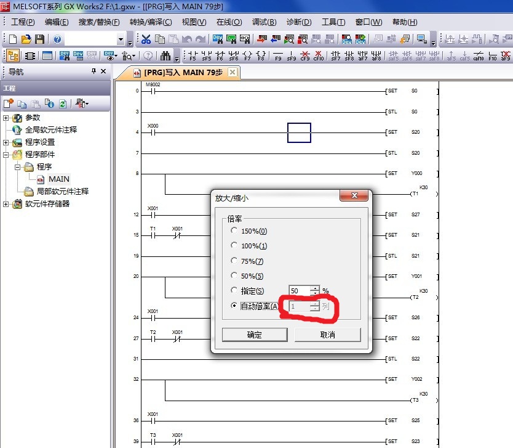This screenshot has width=513, height=448.
Task: Open the 转换/编译 menu
Action: click(x=151, y=22)
